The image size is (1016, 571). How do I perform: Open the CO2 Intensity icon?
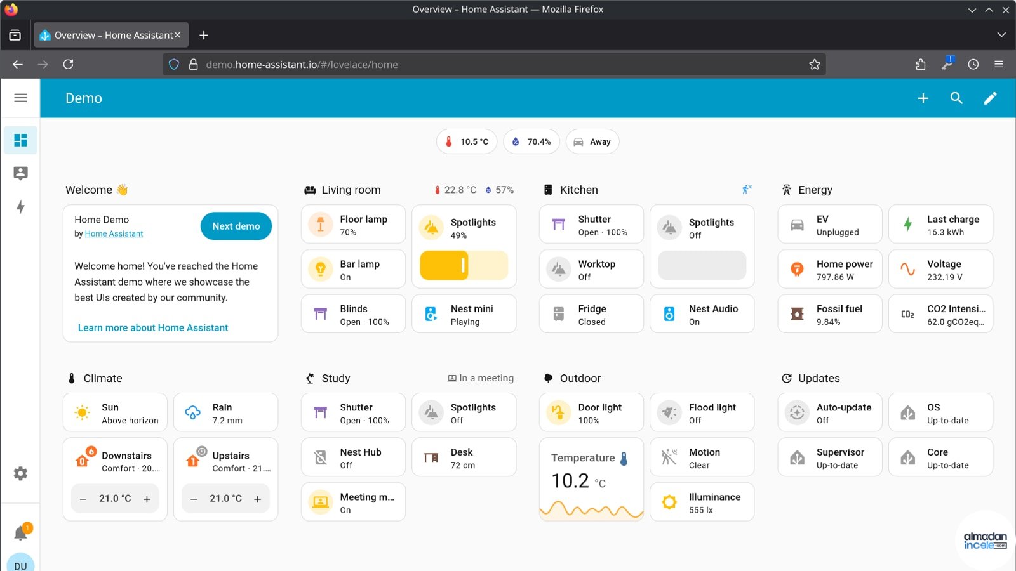point(908,314)
